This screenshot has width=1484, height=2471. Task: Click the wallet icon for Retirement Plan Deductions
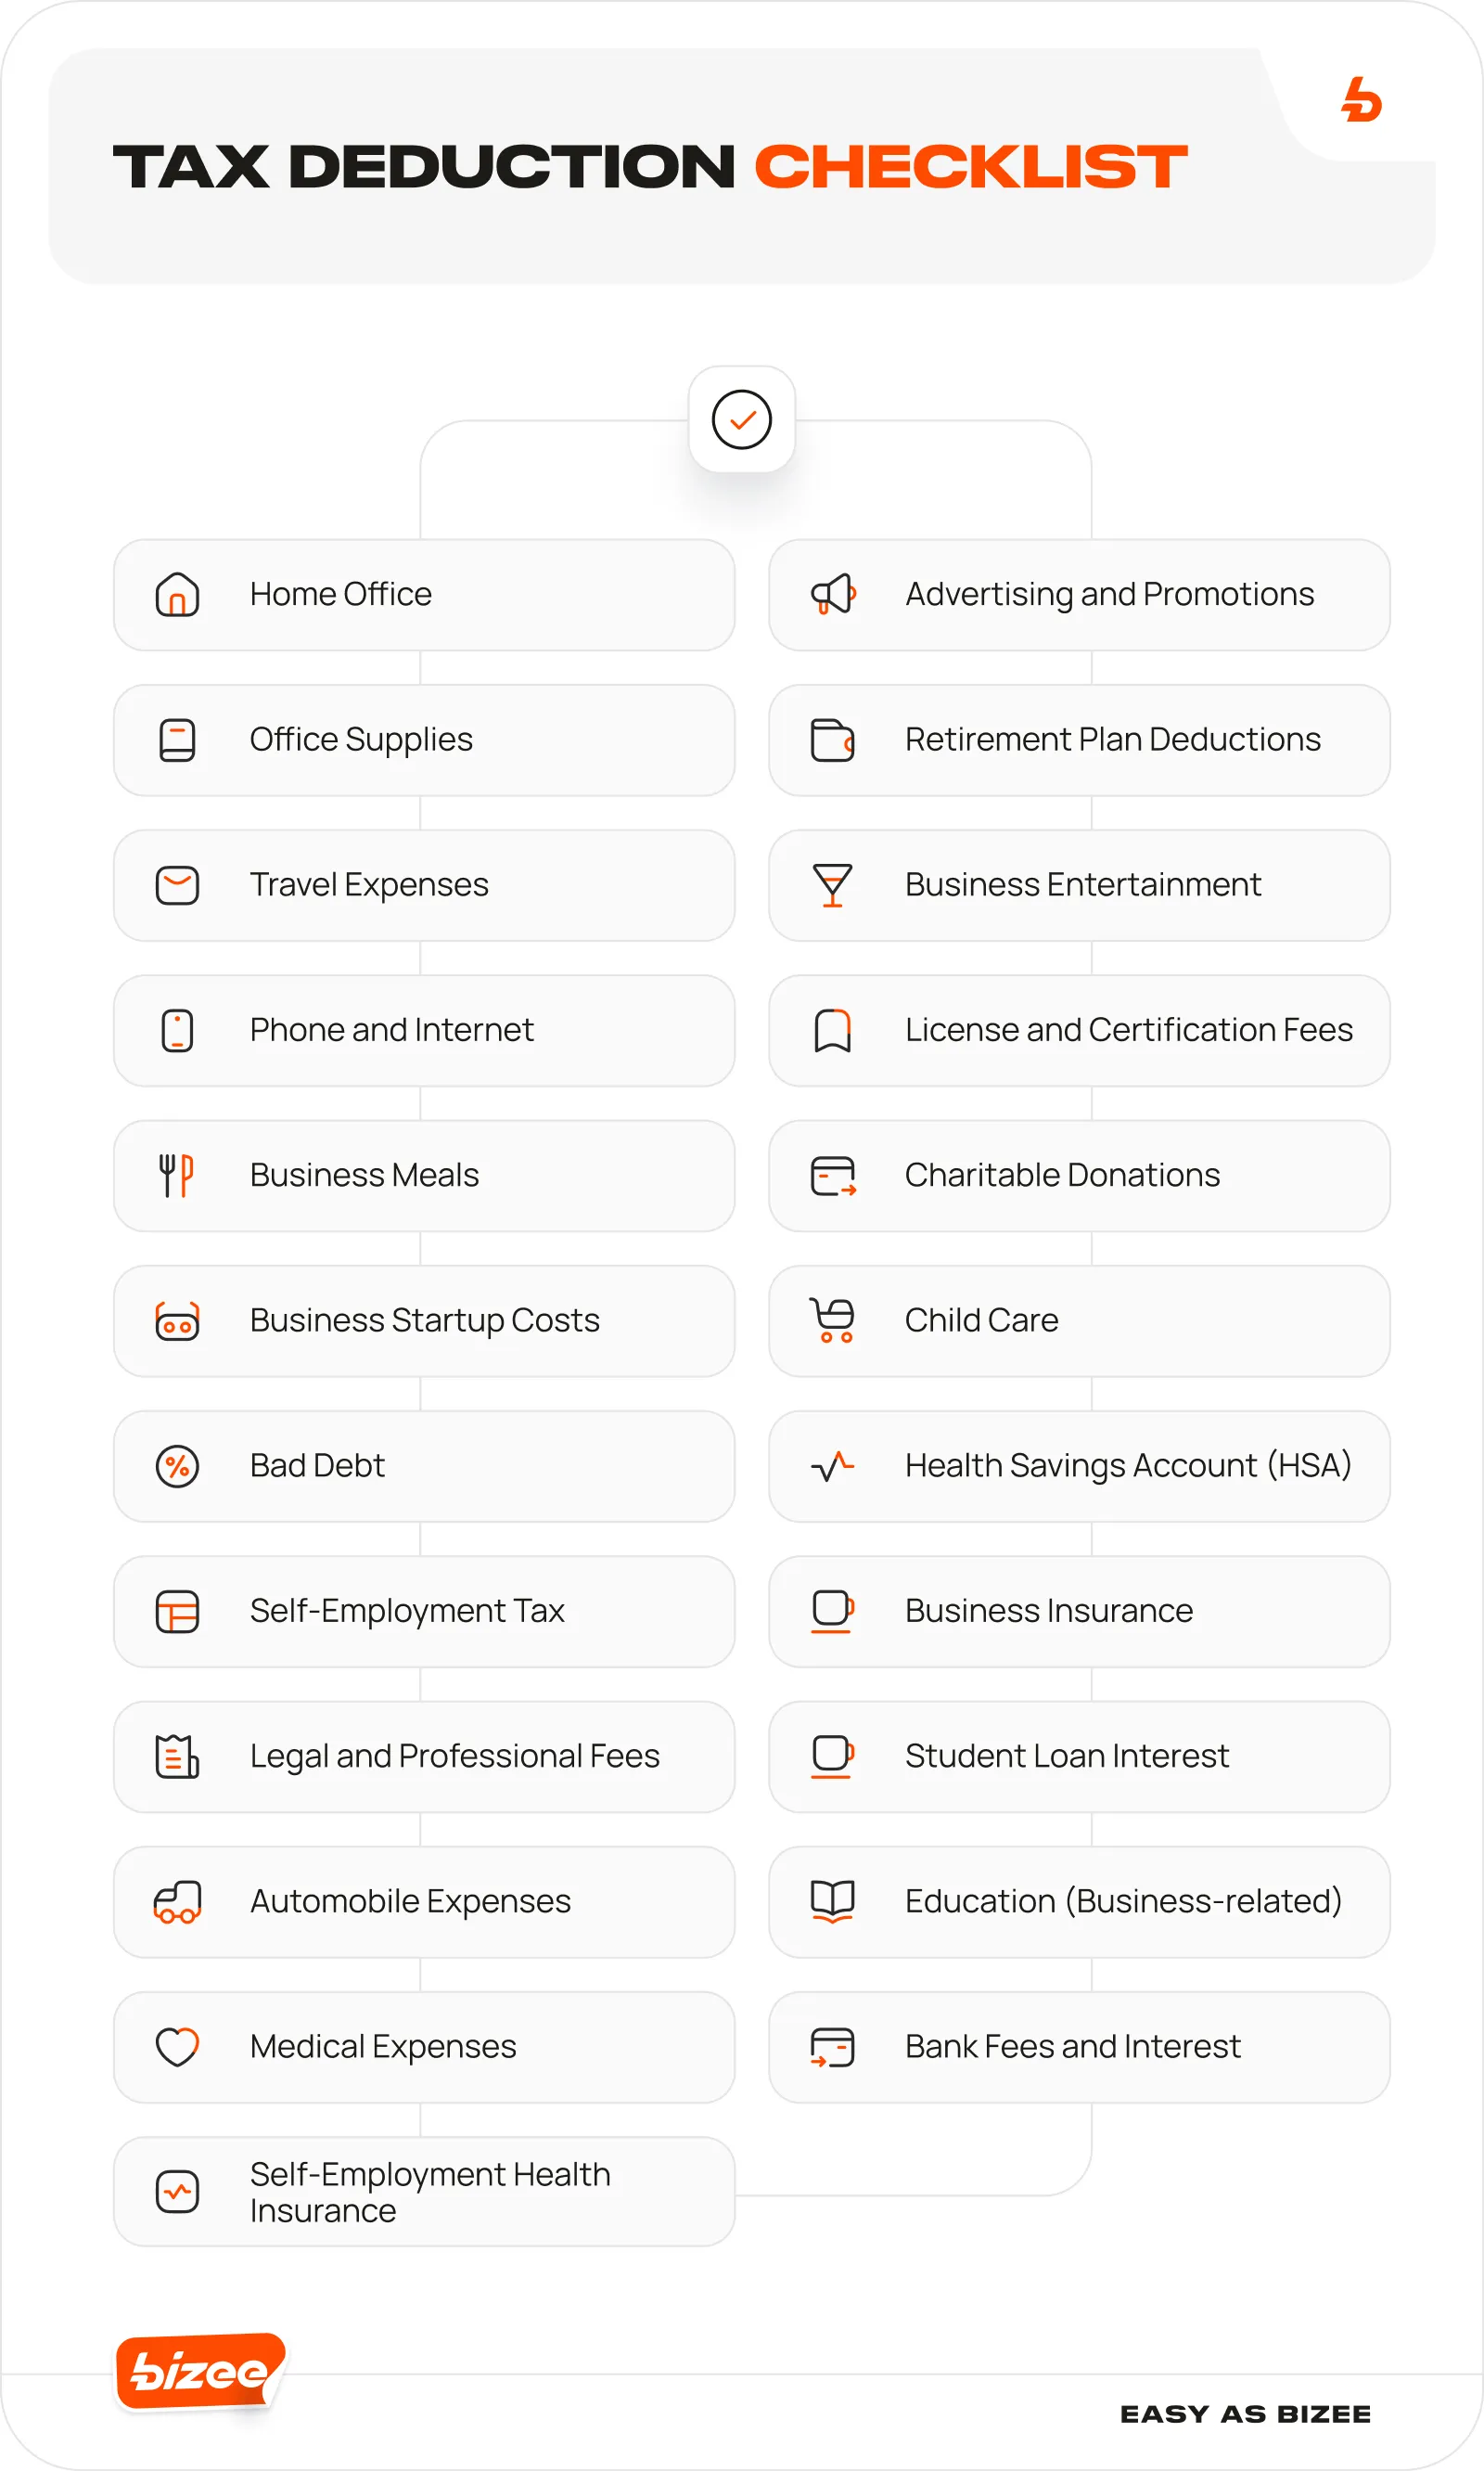[x=832, y=740]
